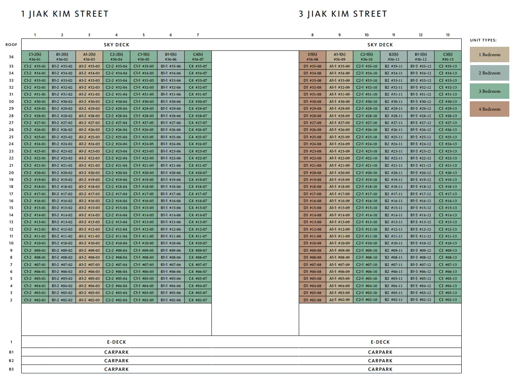Viewport: 513px width, 377px height.
Task: Click unit A1-2 #02-03 cell
Action: pos(89,300)
